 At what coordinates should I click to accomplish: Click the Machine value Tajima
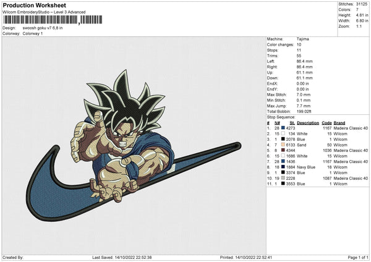point(302,39)
